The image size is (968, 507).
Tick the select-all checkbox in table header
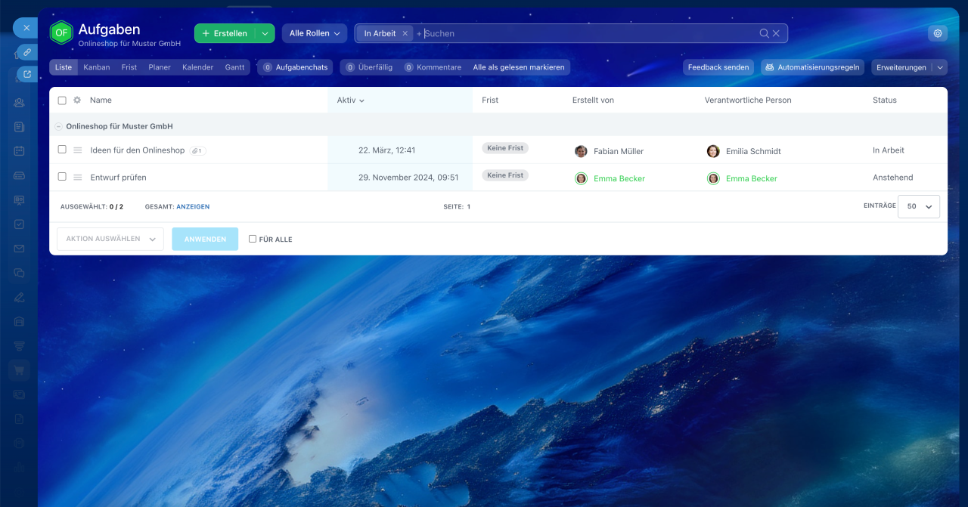pos(62,100)
